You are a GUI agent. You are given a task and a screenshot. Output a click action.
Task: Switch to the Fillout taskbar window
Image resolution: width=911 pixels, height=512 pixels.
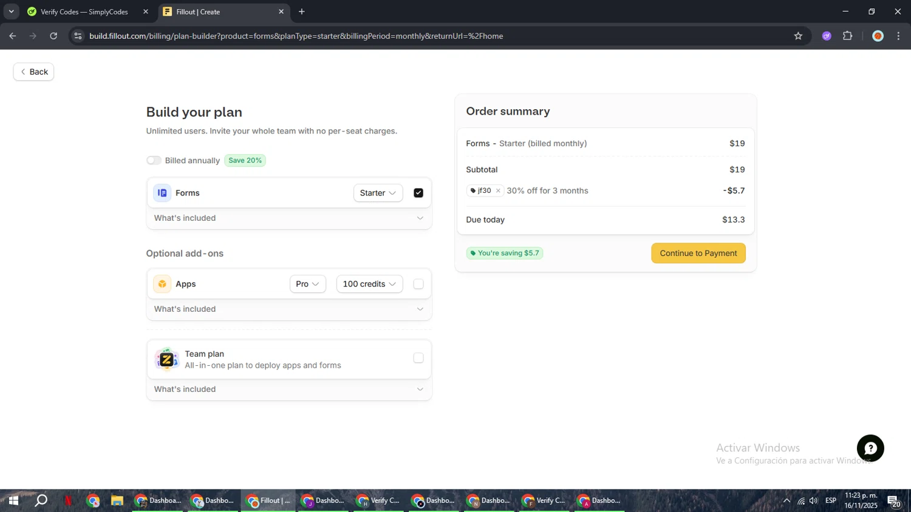pos(268,500)
